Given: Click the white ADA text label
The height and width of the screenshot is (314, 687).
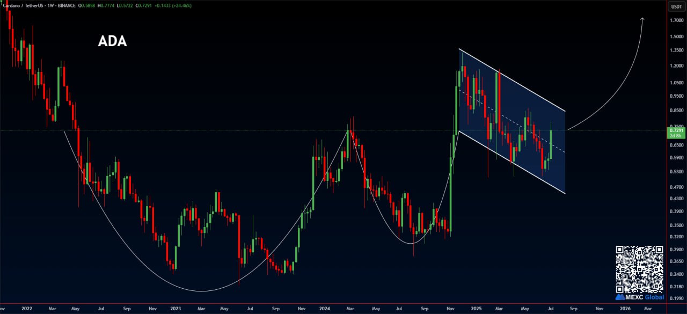Looking at the screenshot, I should pos(112,41).
